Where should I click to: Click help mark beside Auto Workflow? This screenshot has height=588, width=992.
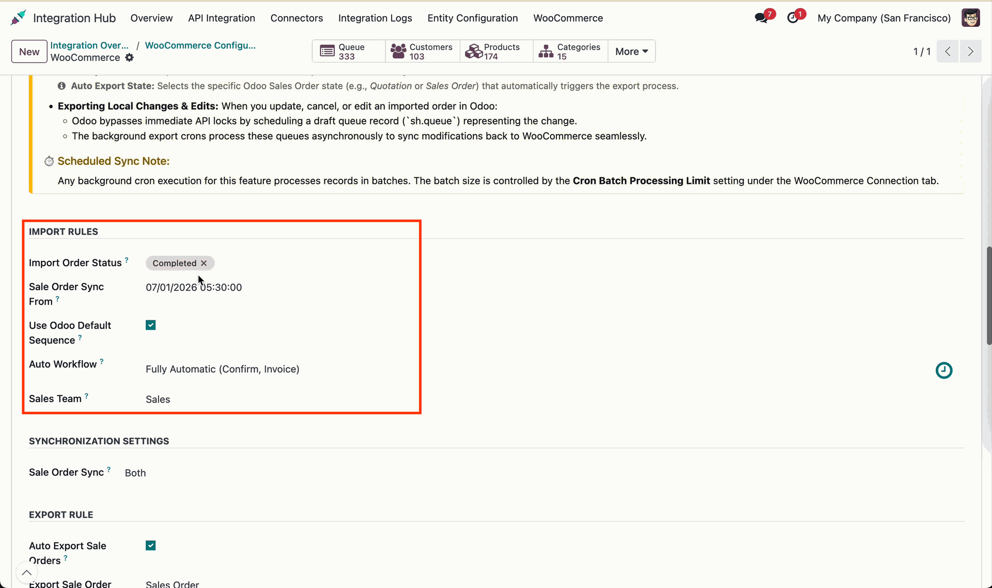click(102, 362)
